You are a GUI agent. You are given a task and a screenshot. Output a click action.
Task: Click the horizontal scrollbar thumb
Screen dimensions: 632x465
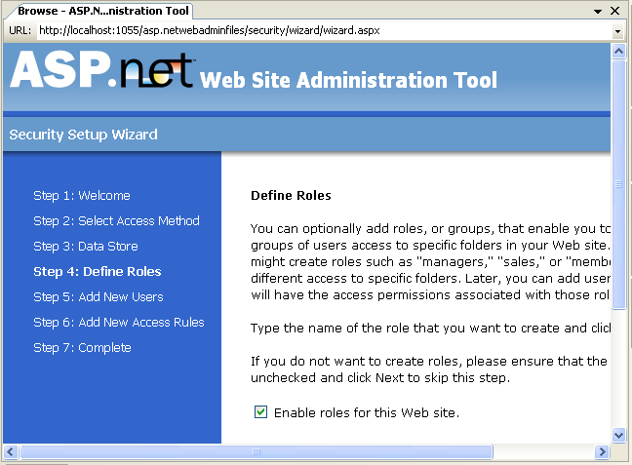point(224,451)
